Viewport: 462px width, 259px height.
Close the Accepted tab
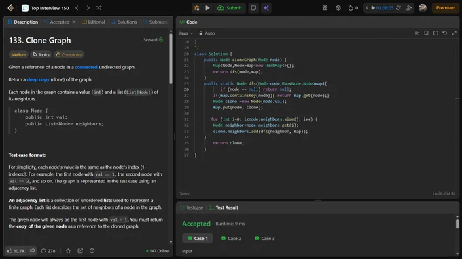coord(74,22)
